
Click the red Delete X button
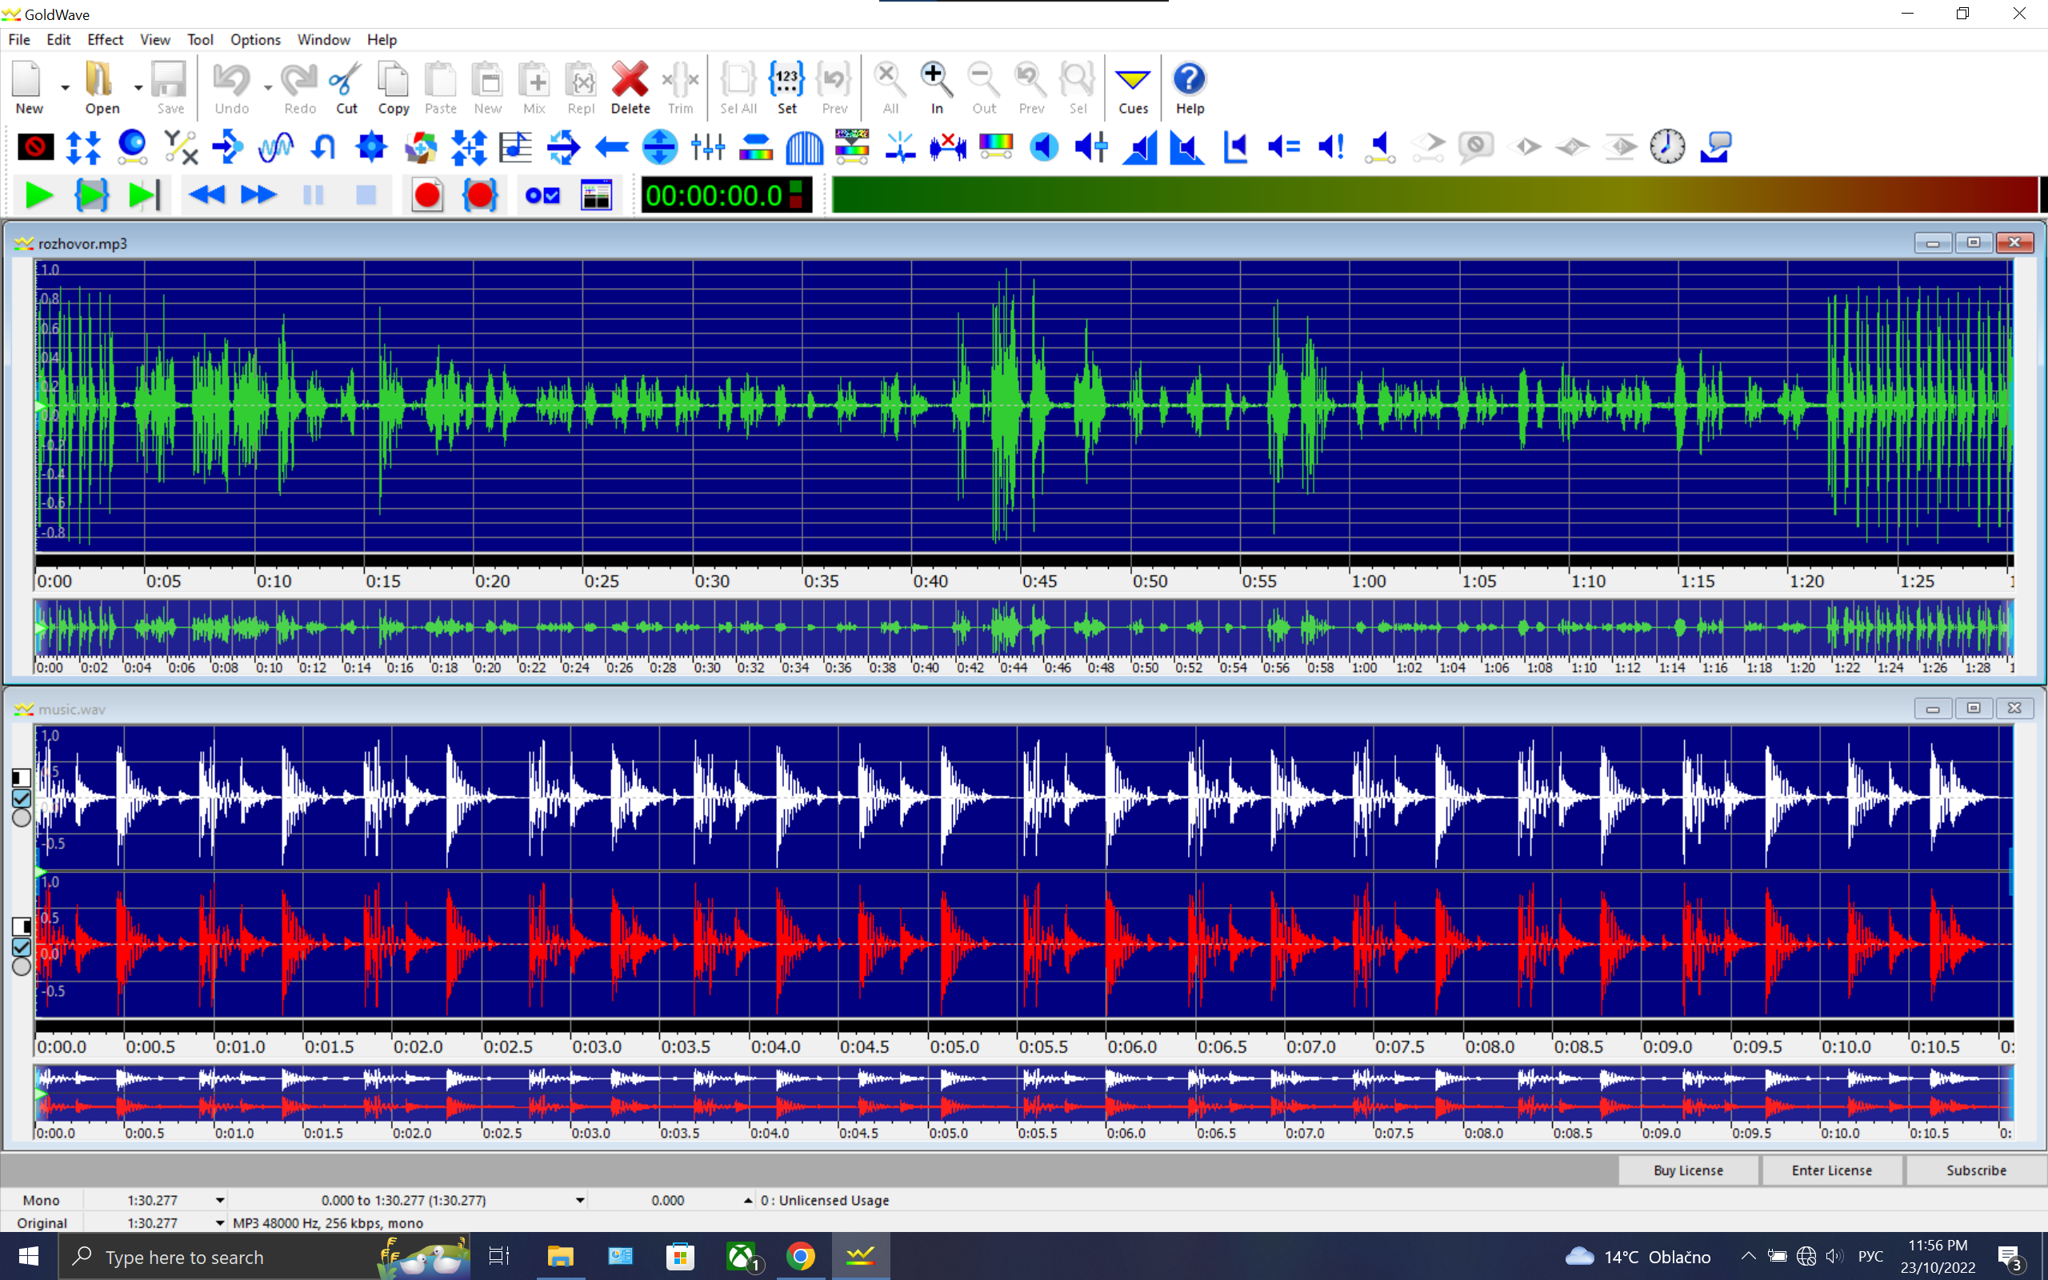pyautogui.click(x=630, y=87)
